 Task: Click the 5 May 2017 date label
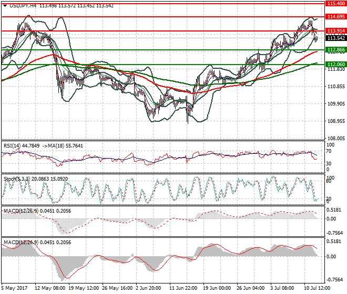14,288
